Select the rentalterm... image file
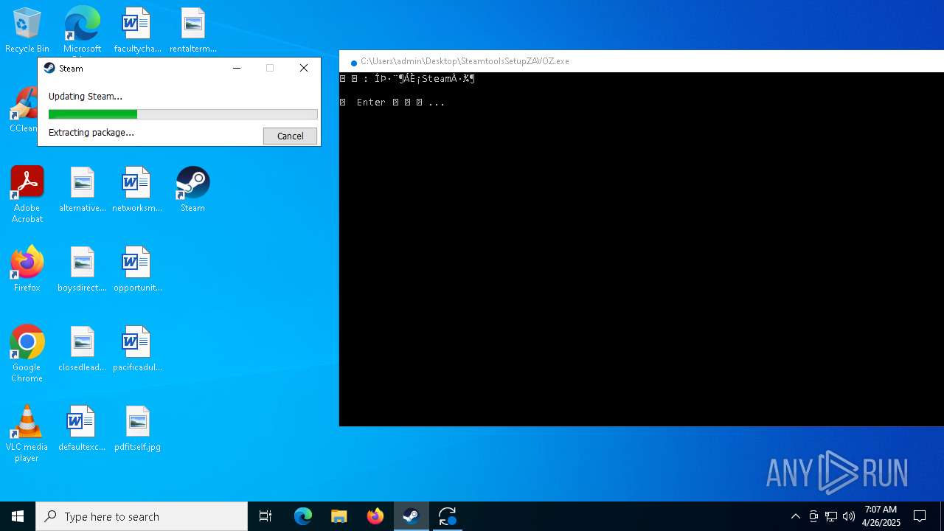The height and width of the screenshot is (531, 944). [x=192, y=29]
